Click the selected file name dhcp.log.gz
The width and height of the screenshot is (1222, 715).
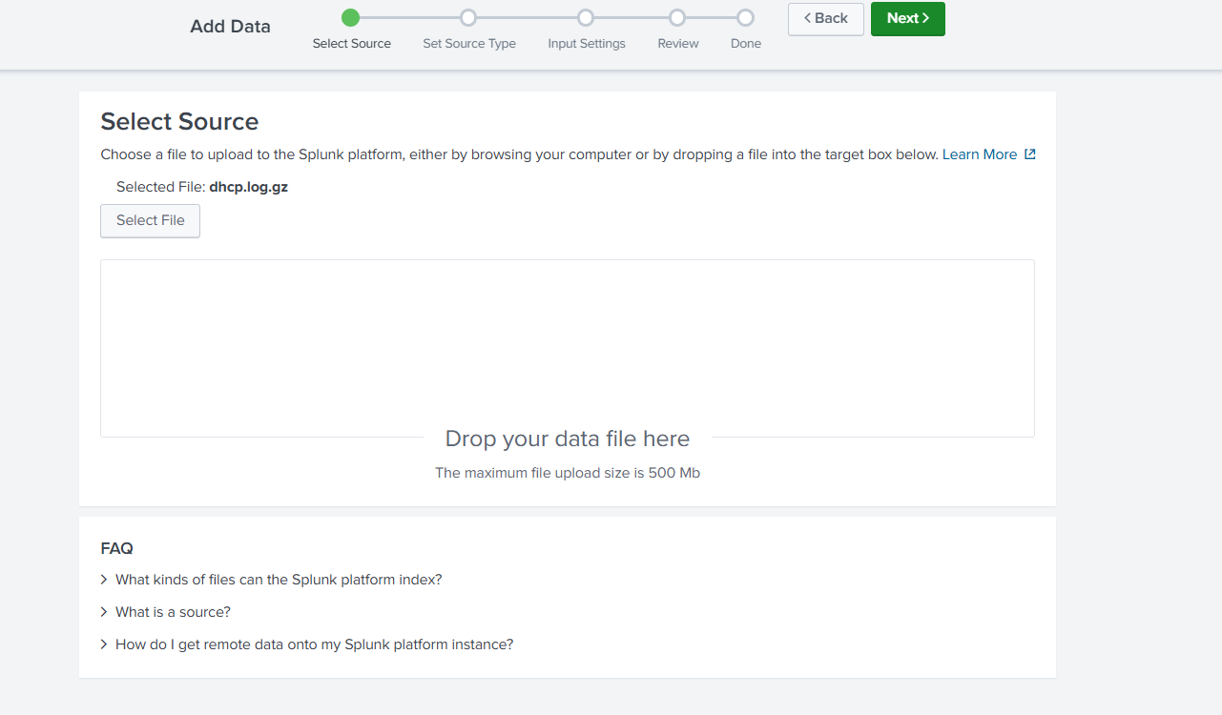[x=248, y=187]
